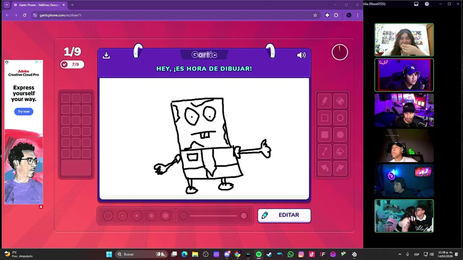Select the pencil drawing tool
463x260 pixels.
point(324,101)
